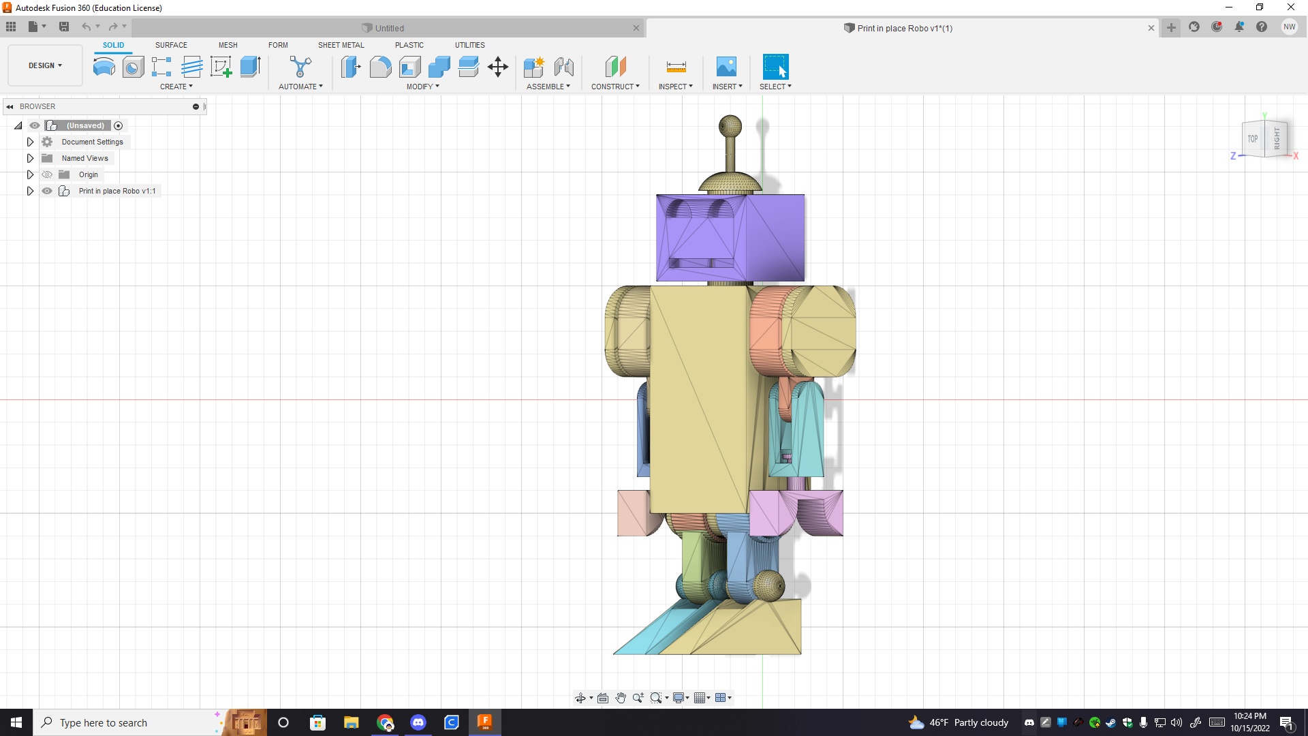The height and width of the screenshot is (736, 1308).
Task: Click the Save icon
Action: point(64,27)
